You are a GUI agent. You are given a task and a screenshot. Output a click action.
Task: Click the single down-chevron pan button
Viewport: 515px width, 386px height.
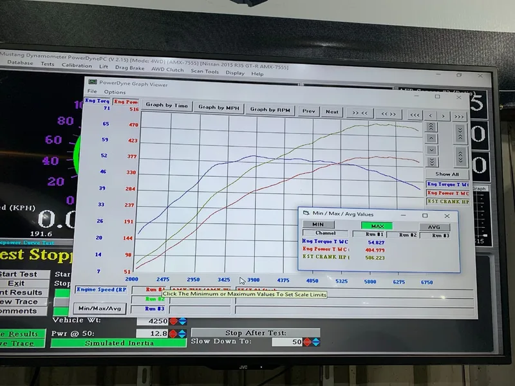431,150
